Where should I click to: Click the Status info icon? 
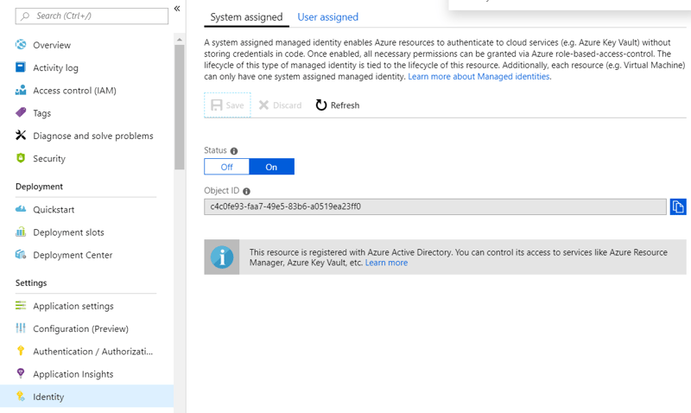pyautogui.click(x=234, y=151)
